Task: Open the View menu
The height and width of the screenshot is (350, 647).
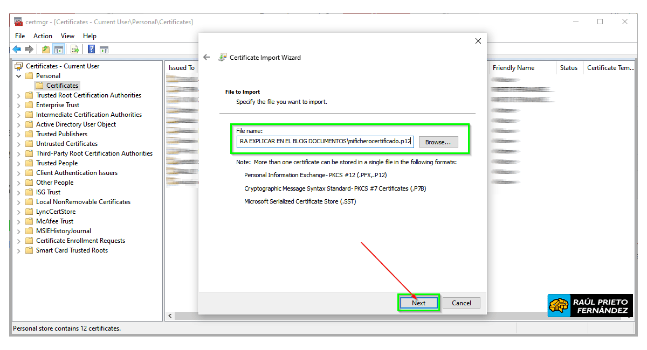Action: pos(67,36)
